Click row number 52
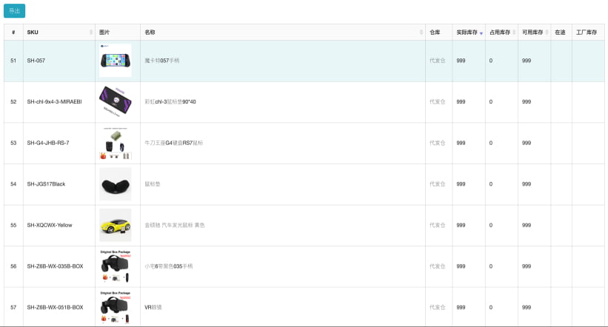This screenshot has width=608, height=327. coord(13,101)
